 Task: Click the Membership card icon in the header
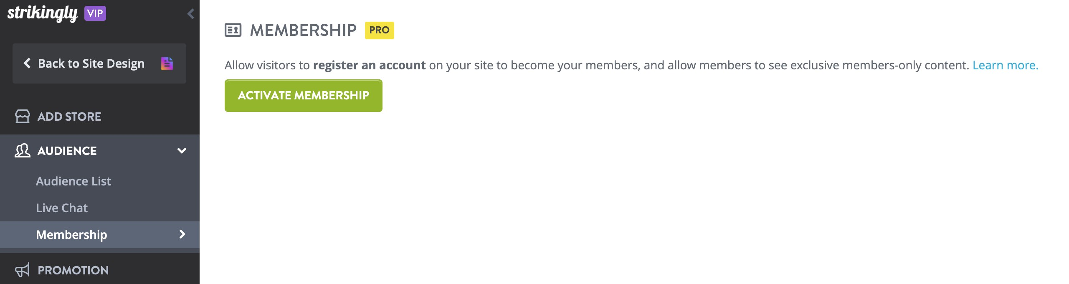point(233,29)
